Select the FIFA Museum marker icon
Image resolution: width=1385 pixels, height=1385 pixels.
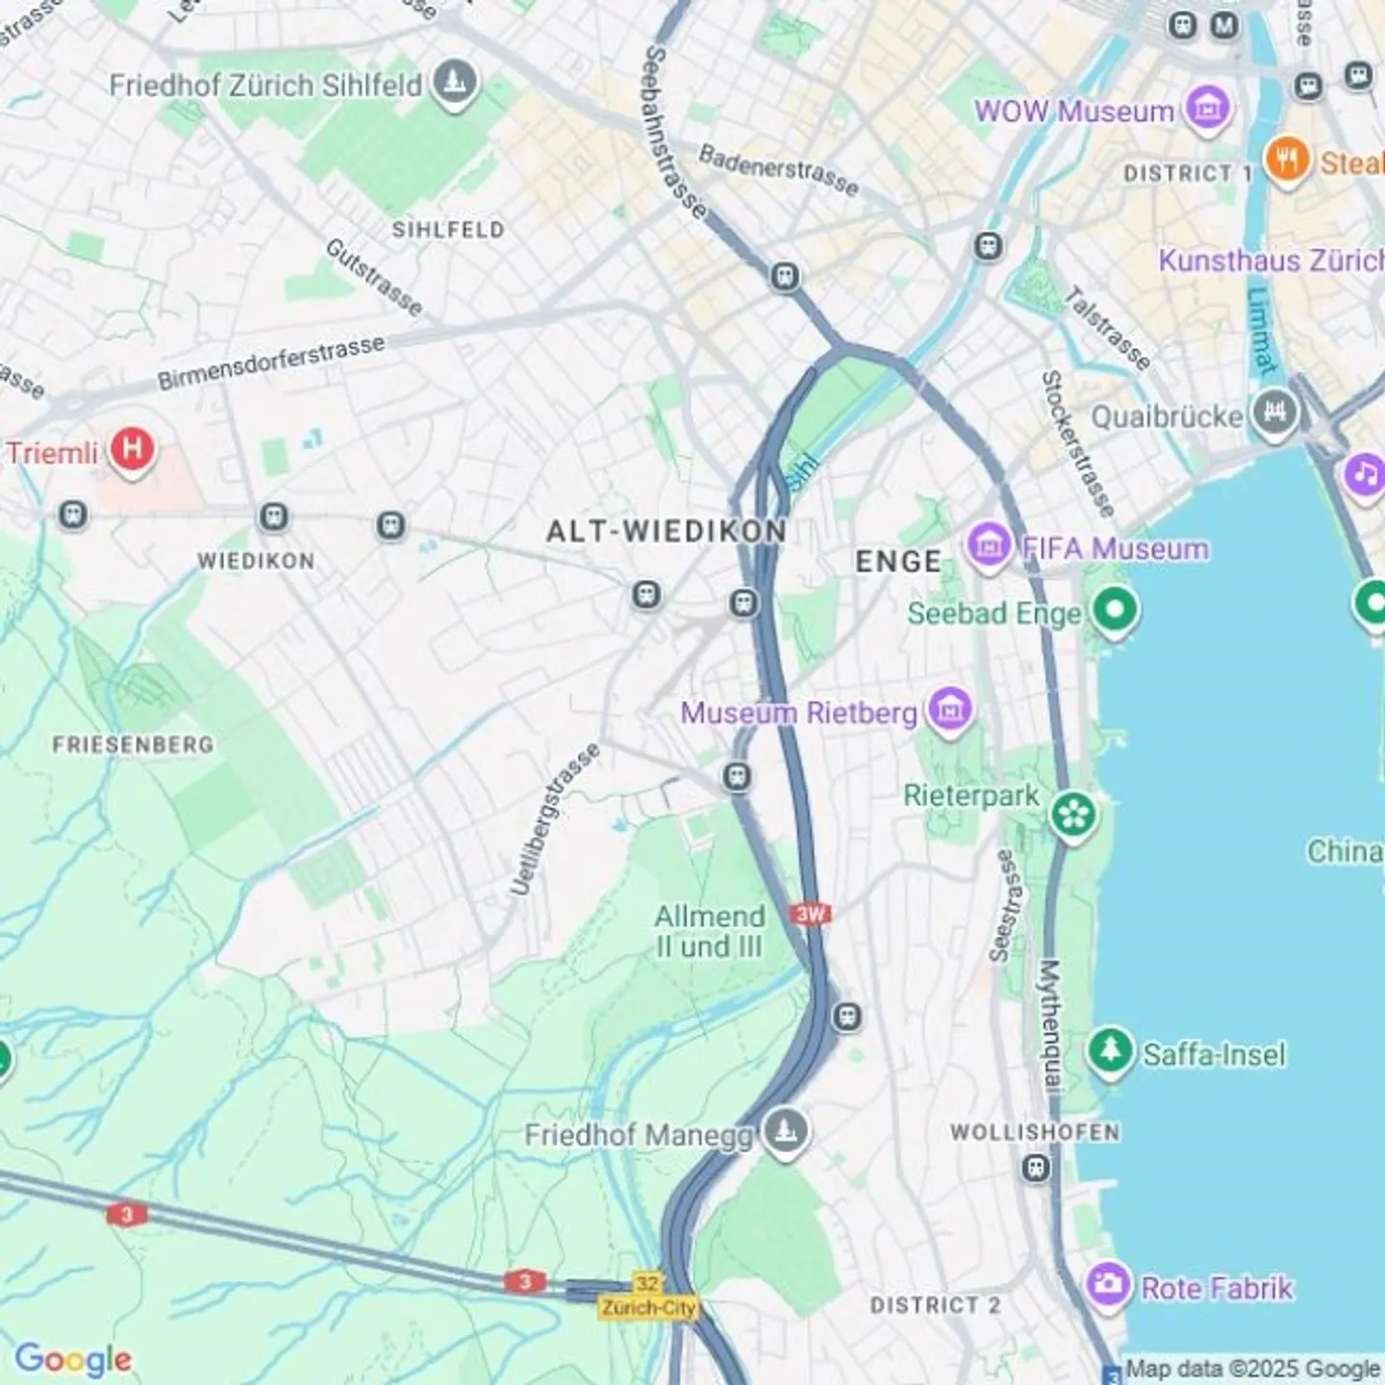click(990, 546)
